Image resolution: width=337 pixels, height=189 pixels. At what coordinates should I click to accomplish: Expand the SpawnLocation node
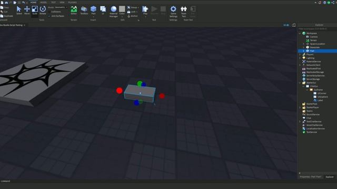point(303,44)
